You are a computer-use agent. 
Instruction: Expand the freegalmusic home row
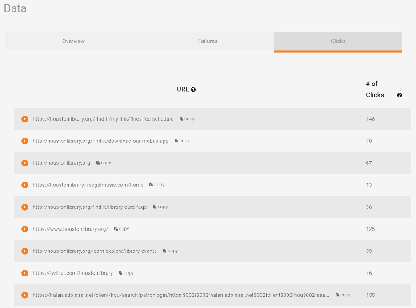pyautogui.click(x=25, y=185)
